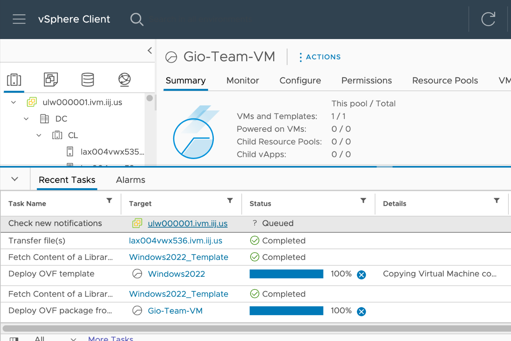Select the CL cluster tree item
The height and width of the screenshot is (341, 511).
pyautogui.click(x=73, y=135)
